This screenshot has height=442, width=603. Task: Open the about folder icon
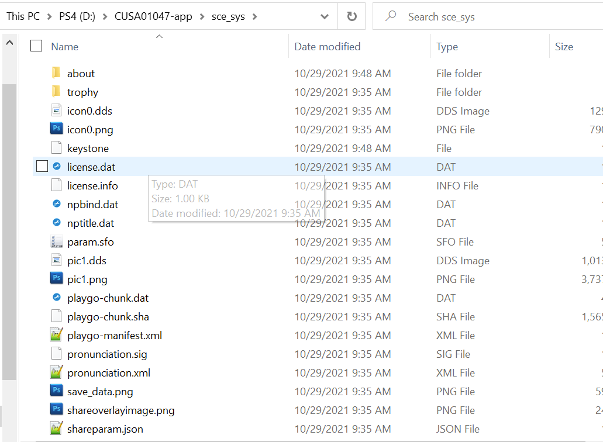[56, 73]
